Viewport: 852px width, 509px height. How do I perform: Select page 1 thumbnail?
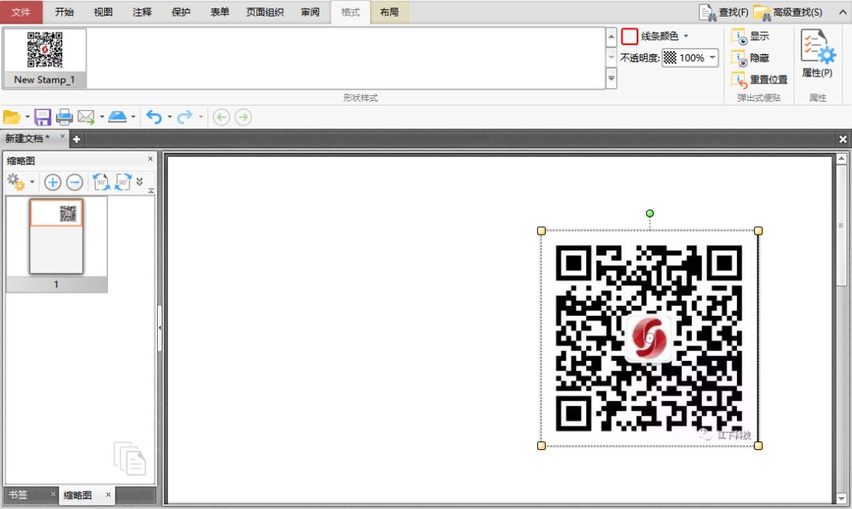coord(57,236)
